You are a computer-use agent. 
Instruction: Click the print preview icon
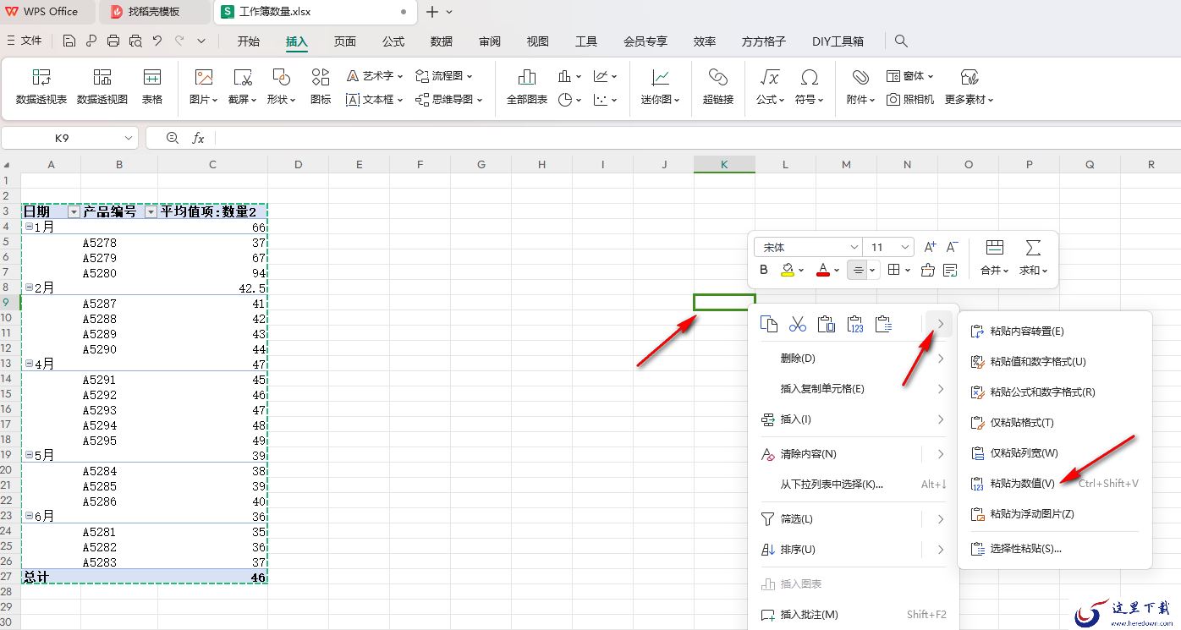click(135, 41)
